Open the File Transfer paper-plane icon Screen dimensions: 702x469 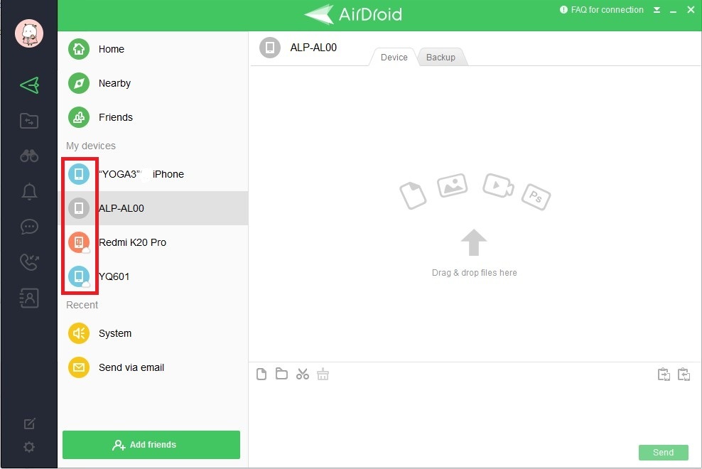[29, 85]
